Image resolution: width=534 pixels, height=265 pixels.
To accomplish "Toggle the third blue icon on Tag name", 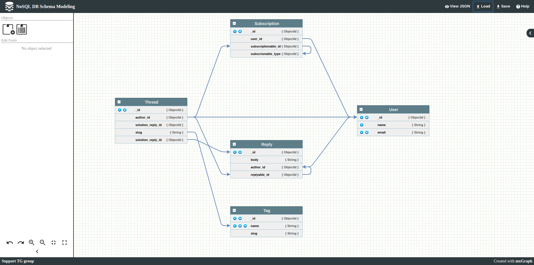I will pyautogui.click(x=245, y=226).
